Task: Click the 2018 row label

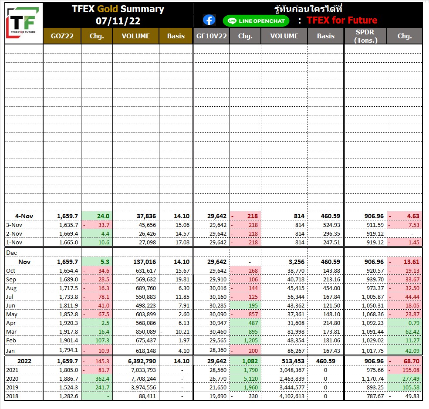Action: (12, 396)
